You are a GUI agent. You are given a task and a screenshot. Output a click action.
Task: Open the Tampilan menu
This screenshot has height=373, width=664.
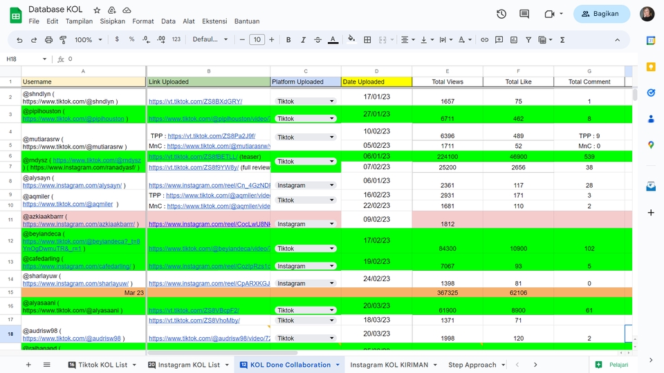coord(79,21)
